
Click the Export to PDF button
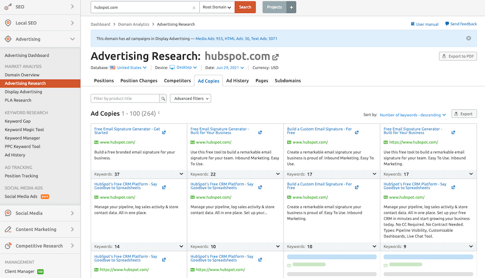tap(458, 56)
